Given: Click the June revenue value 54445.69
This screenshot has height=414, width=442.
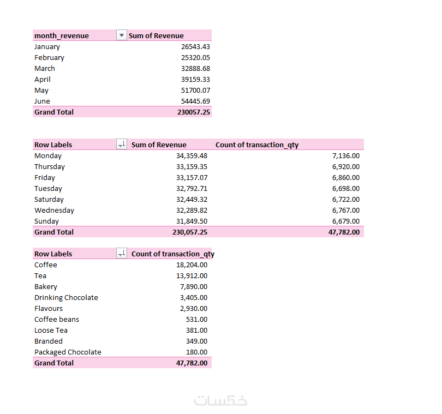Looking at the screenshot, I should (195, 101).
